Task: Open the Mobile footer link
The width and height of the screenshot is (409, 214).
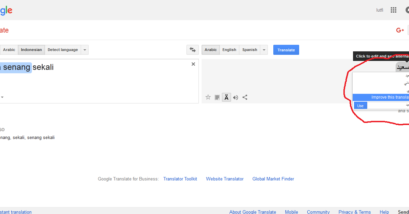Action: [x=291, y=212]
